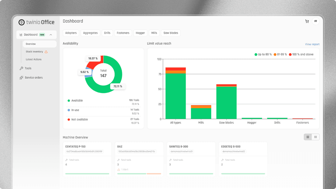Click the Hogger axis label
This screenshot has width=336, height=189.
252,123
